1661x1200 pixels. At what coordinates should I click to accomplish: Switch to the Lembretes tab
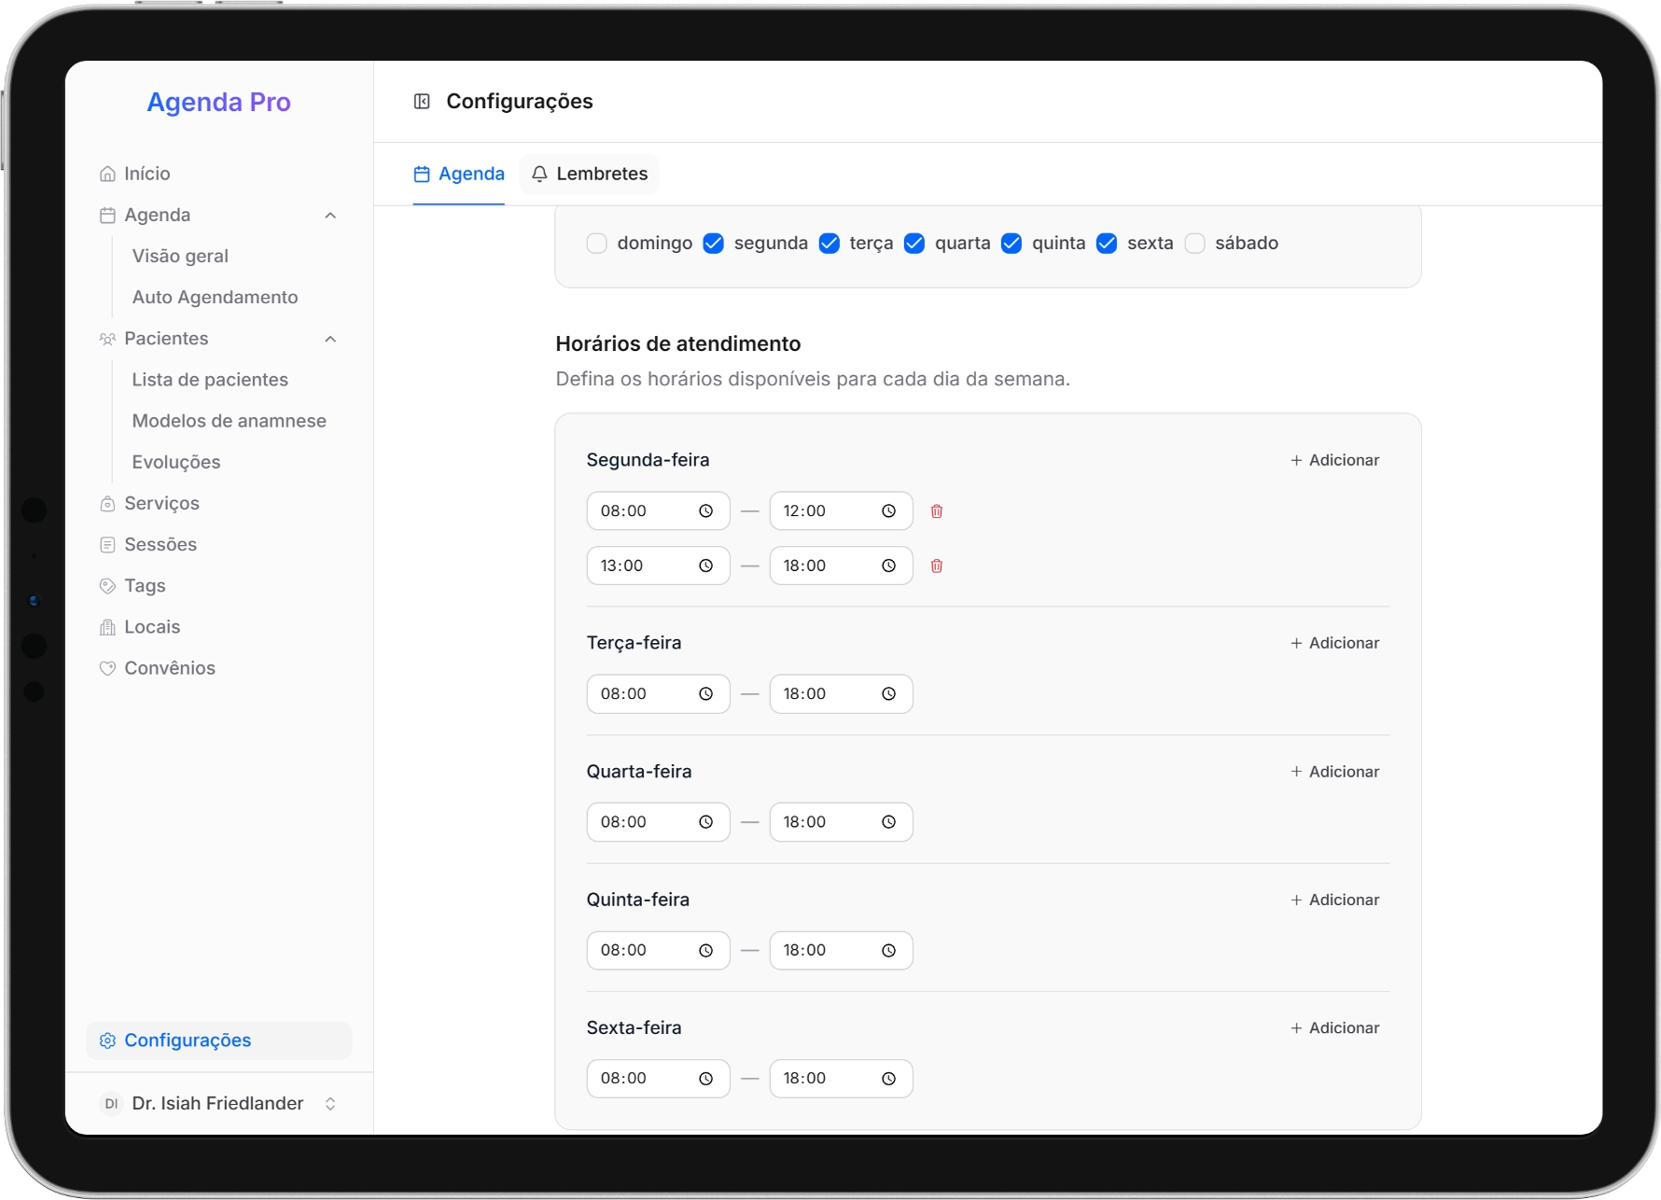click(x=590, y=174)
